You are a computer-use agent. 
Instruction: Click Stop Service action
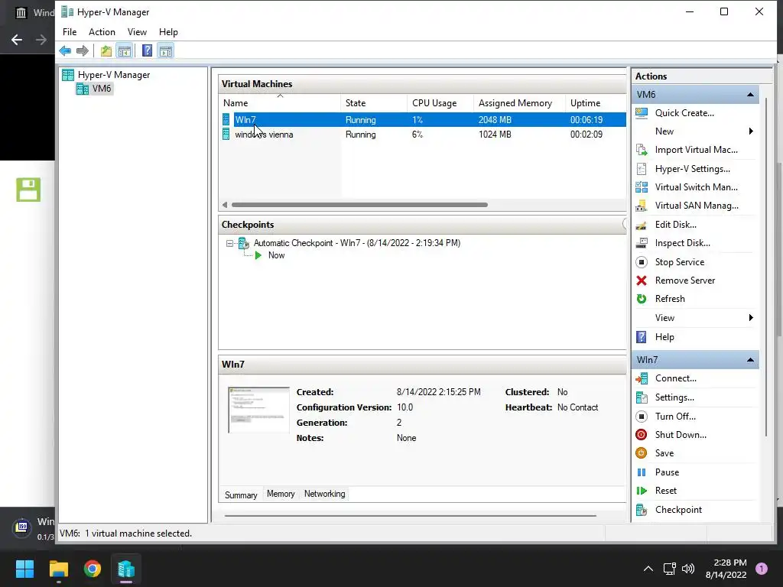coord(680,262)
